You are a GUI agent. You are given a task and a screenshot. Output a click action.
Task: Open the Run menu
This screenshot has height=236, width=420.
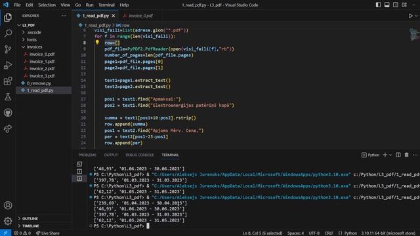(89, 5)
